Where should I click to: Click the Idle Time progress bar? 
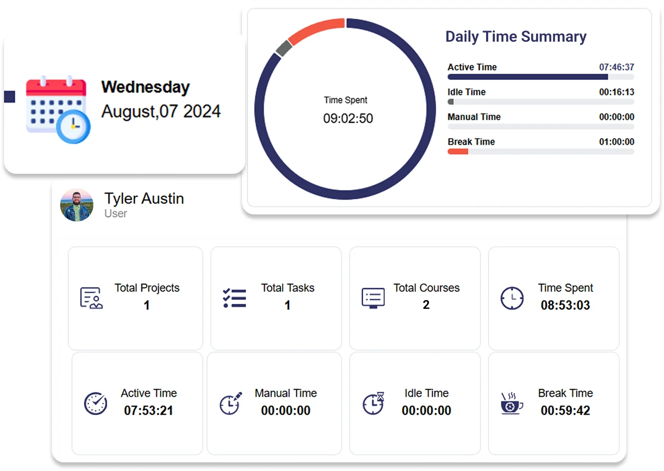tap(541, 102)
